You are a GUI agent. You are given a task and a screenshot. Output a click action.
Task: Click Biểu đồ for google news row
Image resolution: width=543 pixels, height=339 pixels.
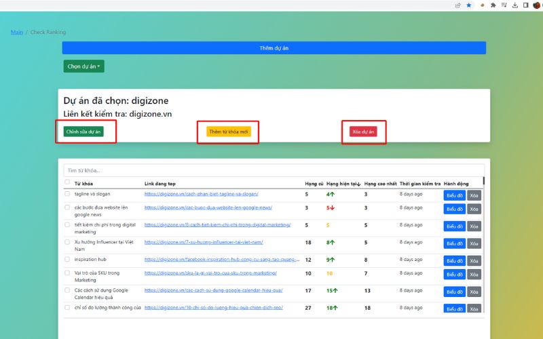click(x=454, y=209)
